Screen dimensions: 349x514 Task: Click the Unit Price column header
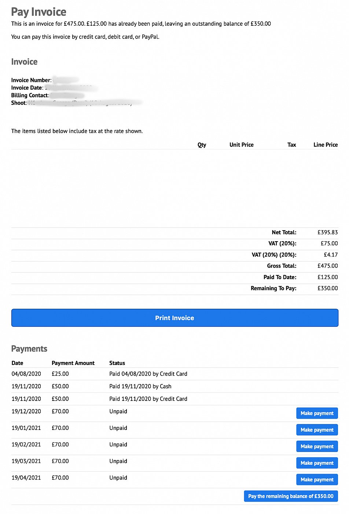tap(241, 145)
